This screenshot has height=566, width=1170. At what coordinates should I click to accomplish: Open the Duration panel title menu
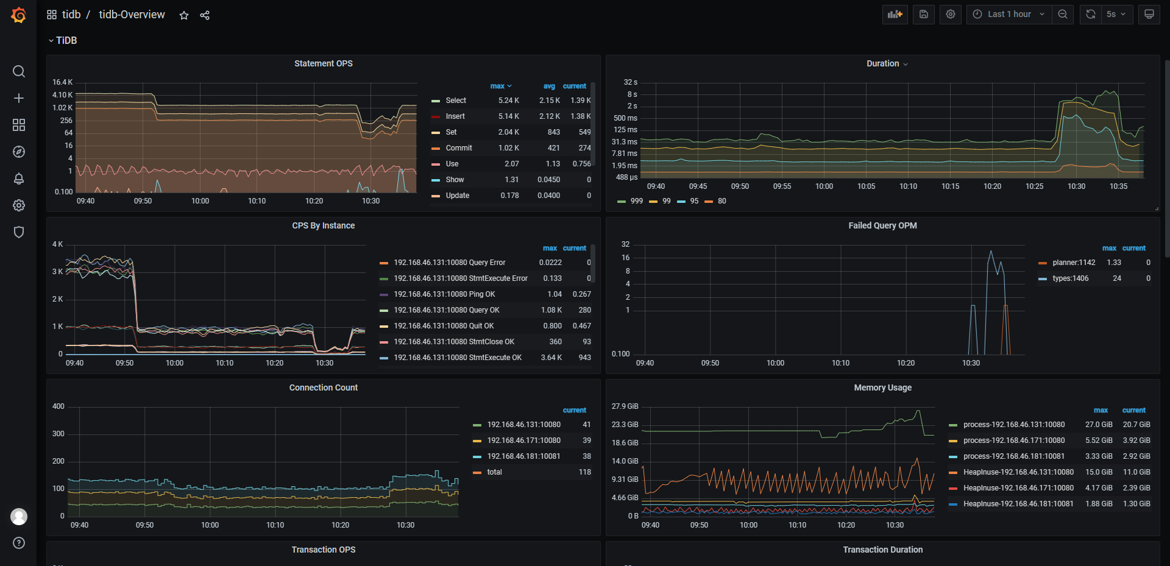(882, 63)
